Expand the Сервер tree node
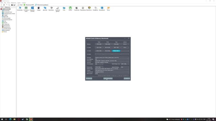This screenshot has width=216, height=121. click(x=1, y=15)
